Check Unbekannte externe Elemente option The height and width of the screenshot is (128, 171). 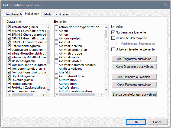[113, 49]
